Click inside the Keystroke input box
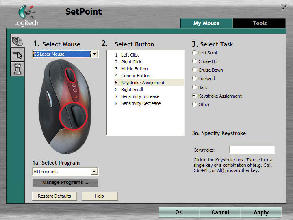The height and width of the screenshot is (220, 293). click(x=252, y=150)
